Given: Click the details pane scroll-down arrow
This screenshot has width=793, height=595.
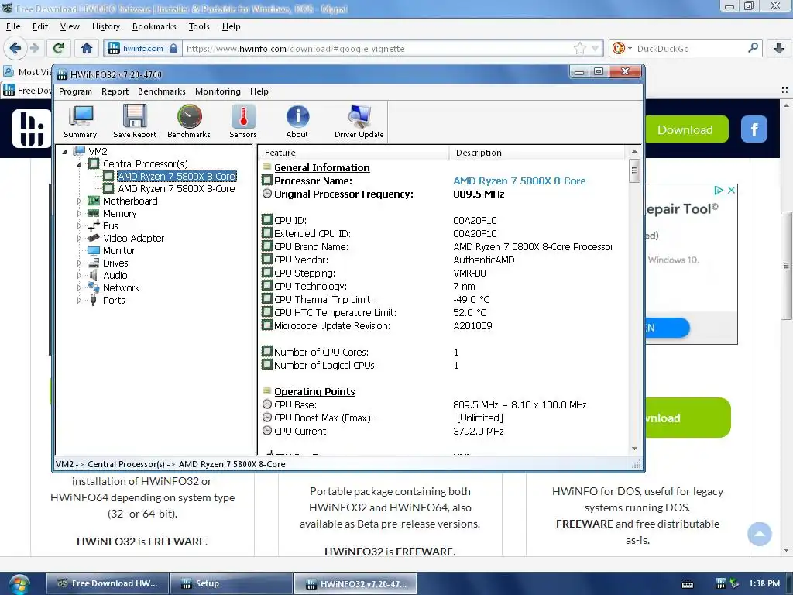Looking at the screenshot, I should click(634, 449).
